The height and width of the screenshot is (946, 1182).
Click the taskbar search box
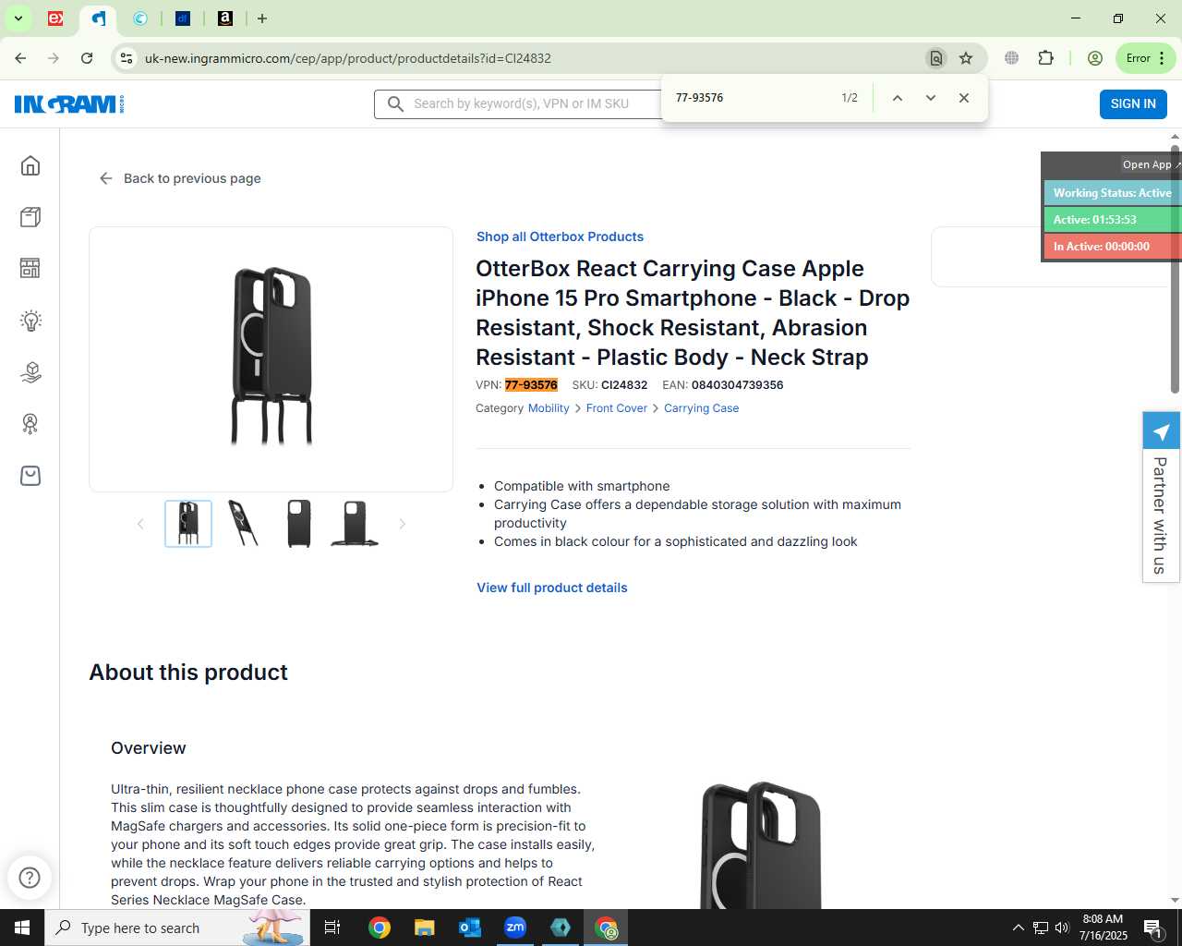[177, 928]
